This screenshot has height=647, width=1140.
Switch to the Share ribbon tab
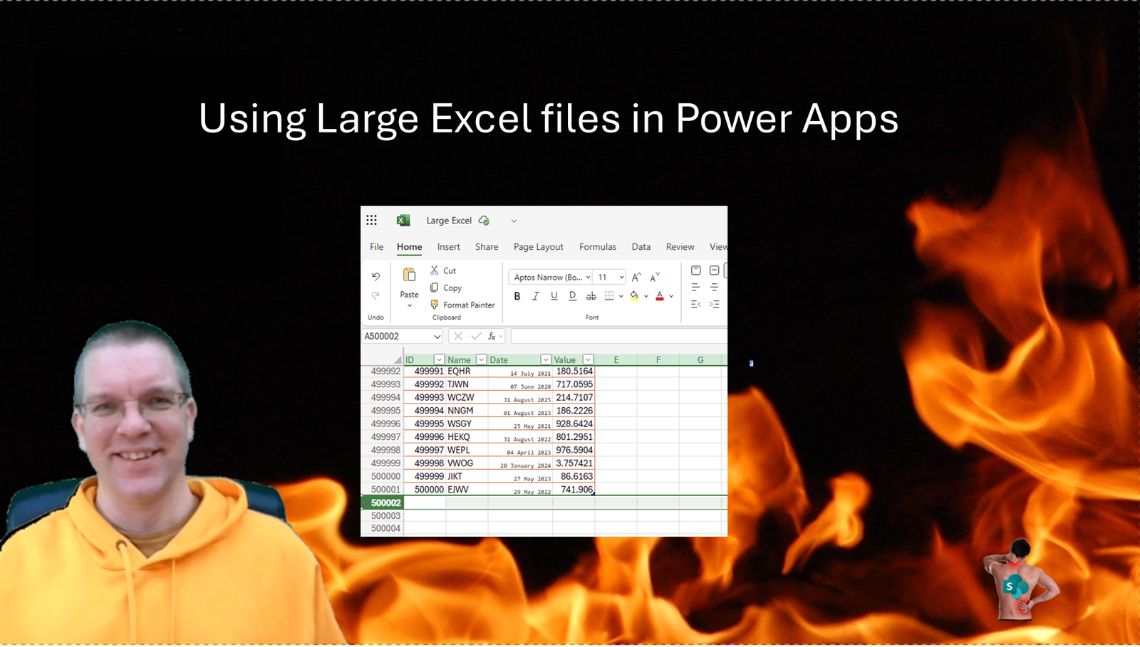(487, 247)
